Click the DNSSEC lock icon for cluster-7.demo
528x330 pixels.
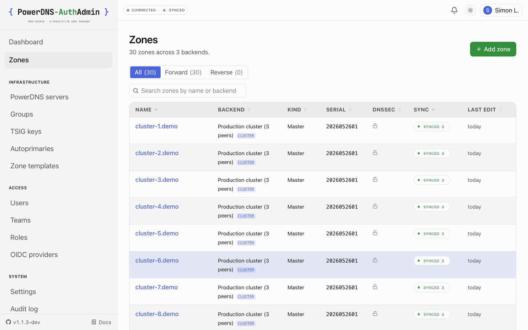375,287
